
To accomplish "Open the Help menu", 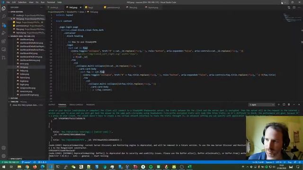I will coord(60,2).
